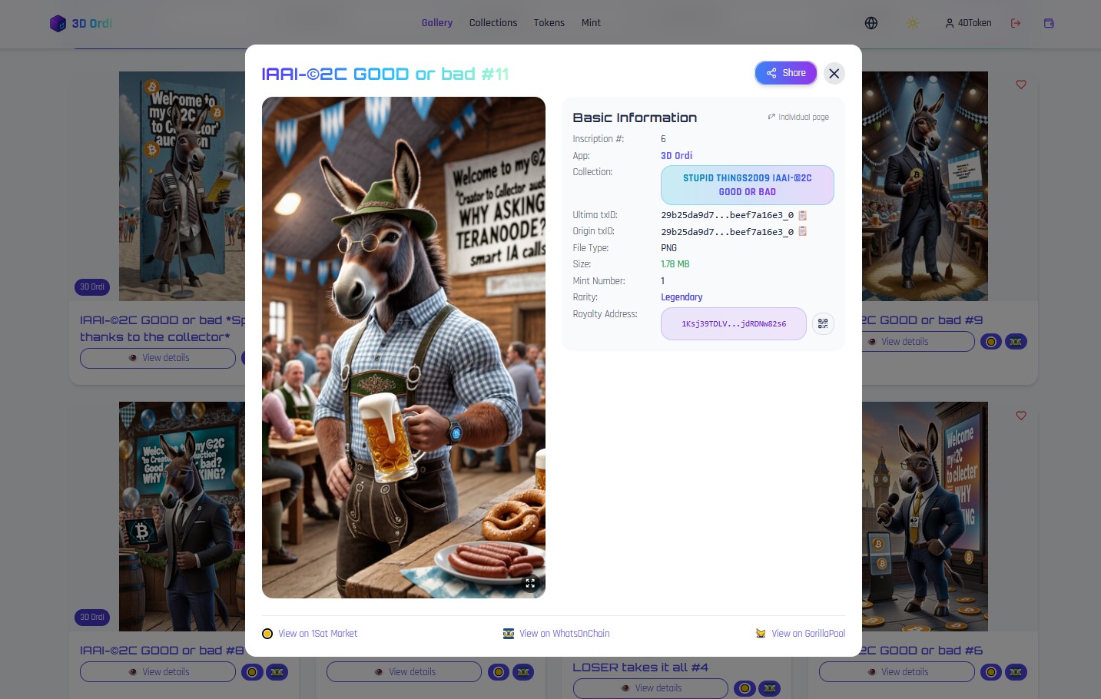Select the royalty address 1KsJ39TDLV field
This screenshot has height=699, width=1101.
pos(734,324)
